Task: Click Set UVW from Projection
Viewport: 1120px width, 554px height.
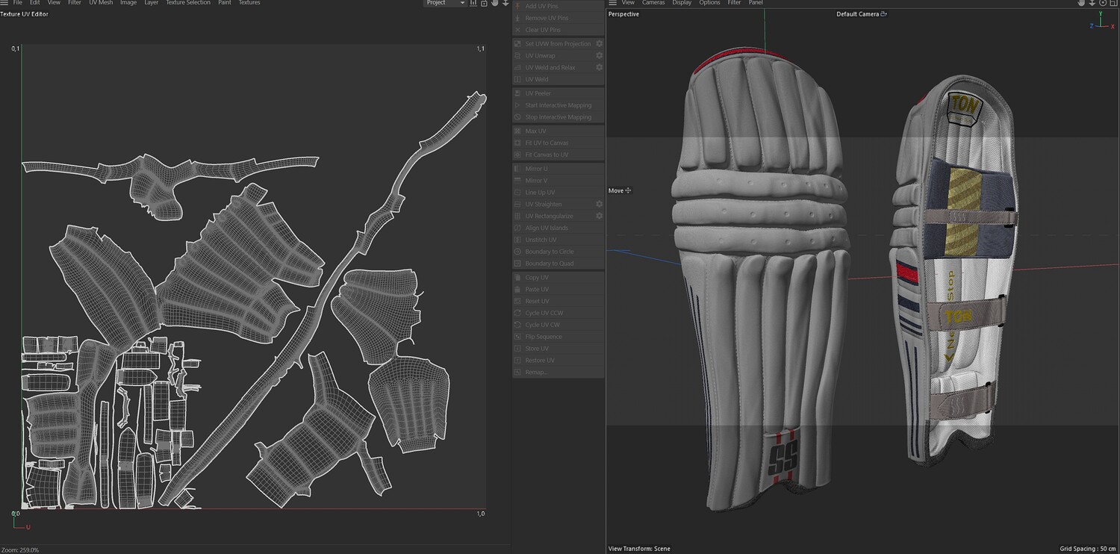Action: click(558, 44)
